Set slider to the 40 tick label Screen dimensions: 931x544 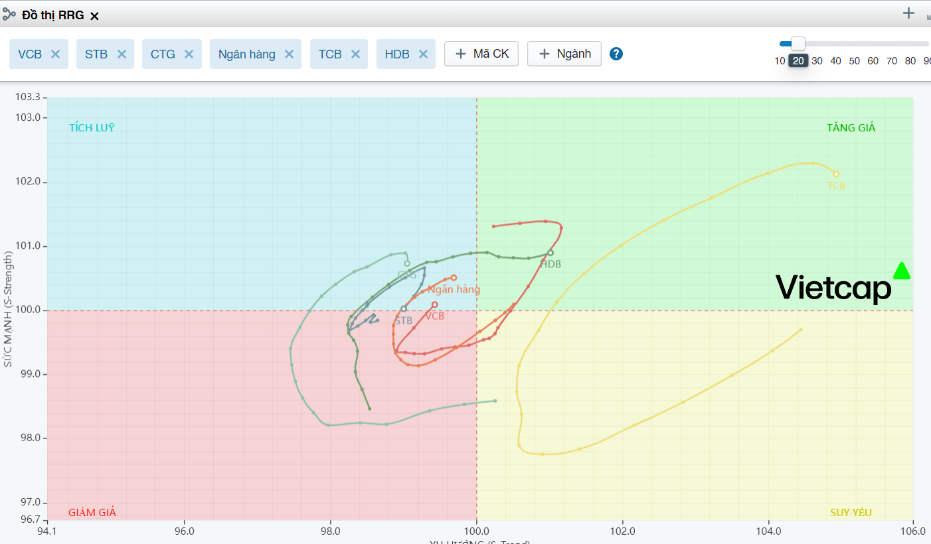[x=835, y=61]
